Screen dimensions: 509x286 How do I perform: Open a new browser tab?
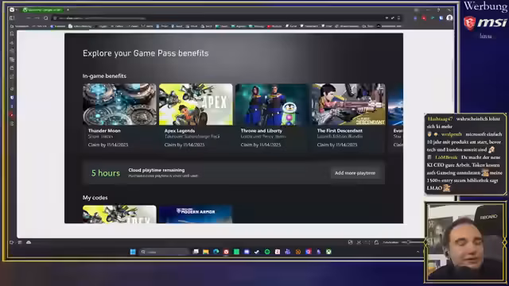tap(68, 10)
